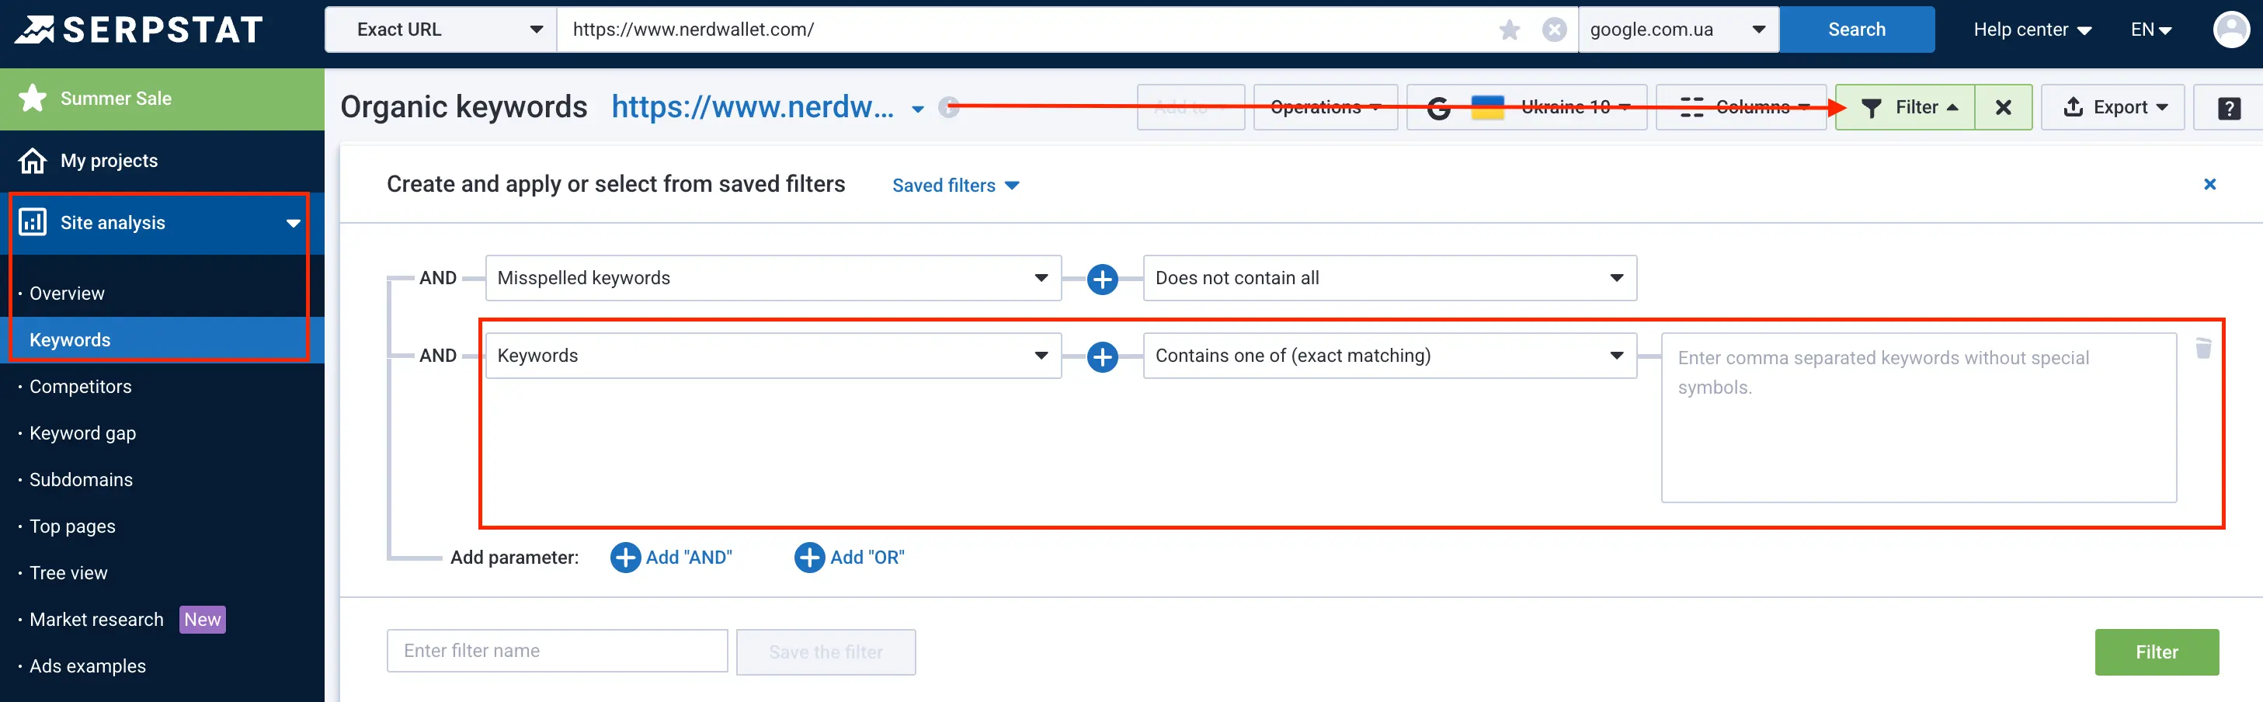Click the Add "OR" plus icon
2263x702 pixels.
(x=809, y=557)
